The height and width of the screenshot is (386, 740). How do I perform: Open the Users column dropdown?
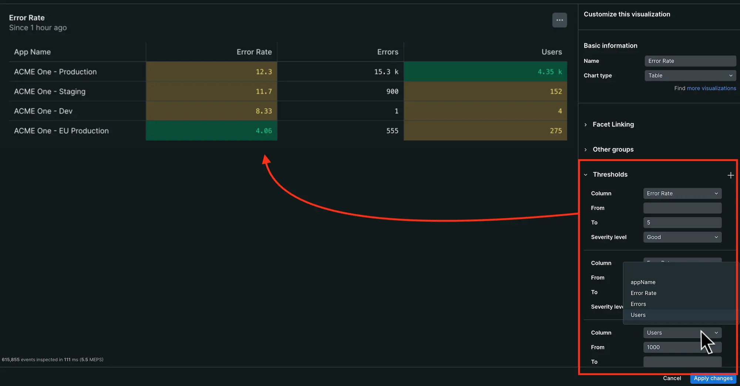pyautogui.click(x=682, y=332)
